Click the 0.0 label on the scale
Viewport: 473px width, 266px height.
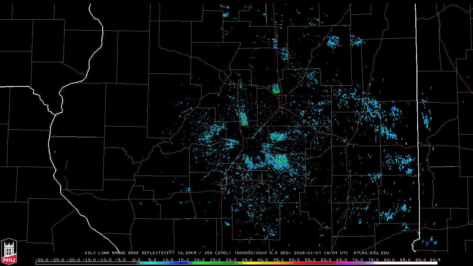(136, 260)
